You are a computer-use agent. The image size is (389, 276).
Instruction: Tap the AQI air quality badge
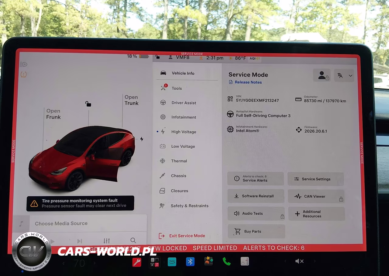tap(254, 58)
